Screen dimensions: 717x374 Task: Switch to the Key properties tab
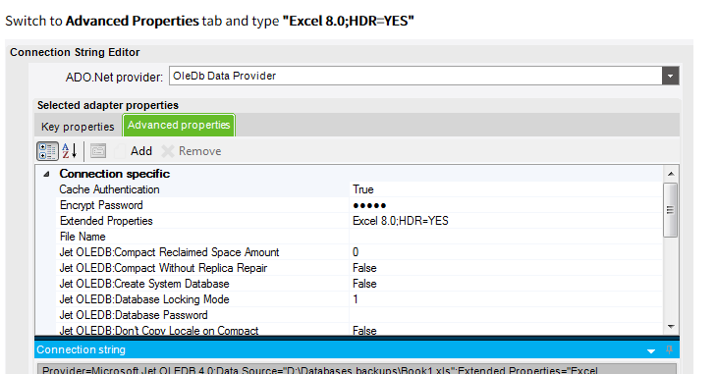pos(78,127)
